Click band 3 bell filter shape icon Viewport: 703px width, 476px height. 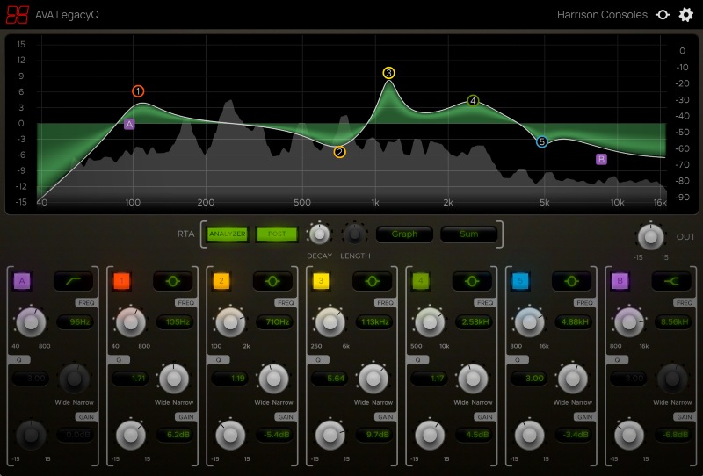(x=371, y=281)
